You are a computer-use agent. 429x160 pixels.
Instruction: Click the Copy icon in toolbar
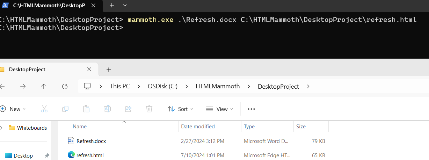tap(65, 109)
